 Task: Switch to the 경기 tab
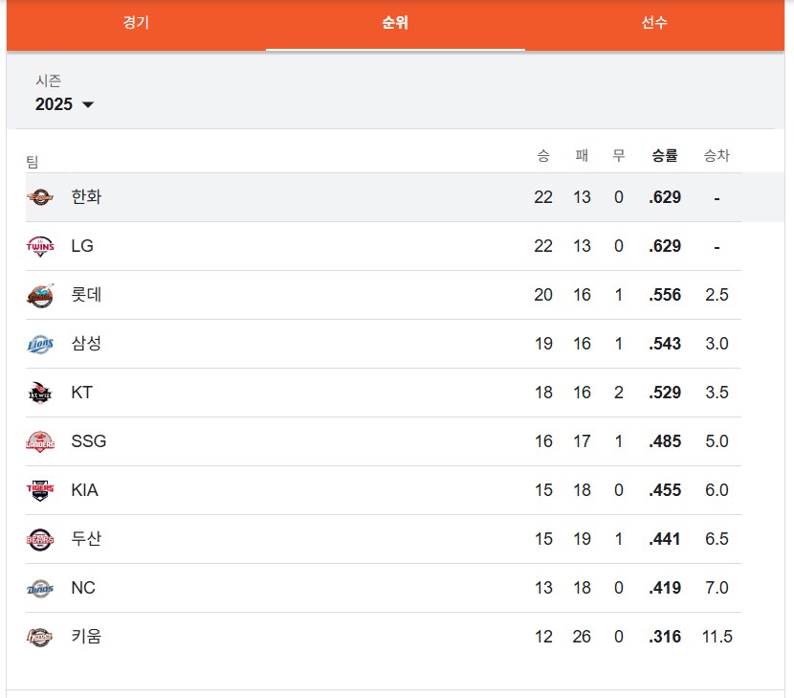pos(136,23)
